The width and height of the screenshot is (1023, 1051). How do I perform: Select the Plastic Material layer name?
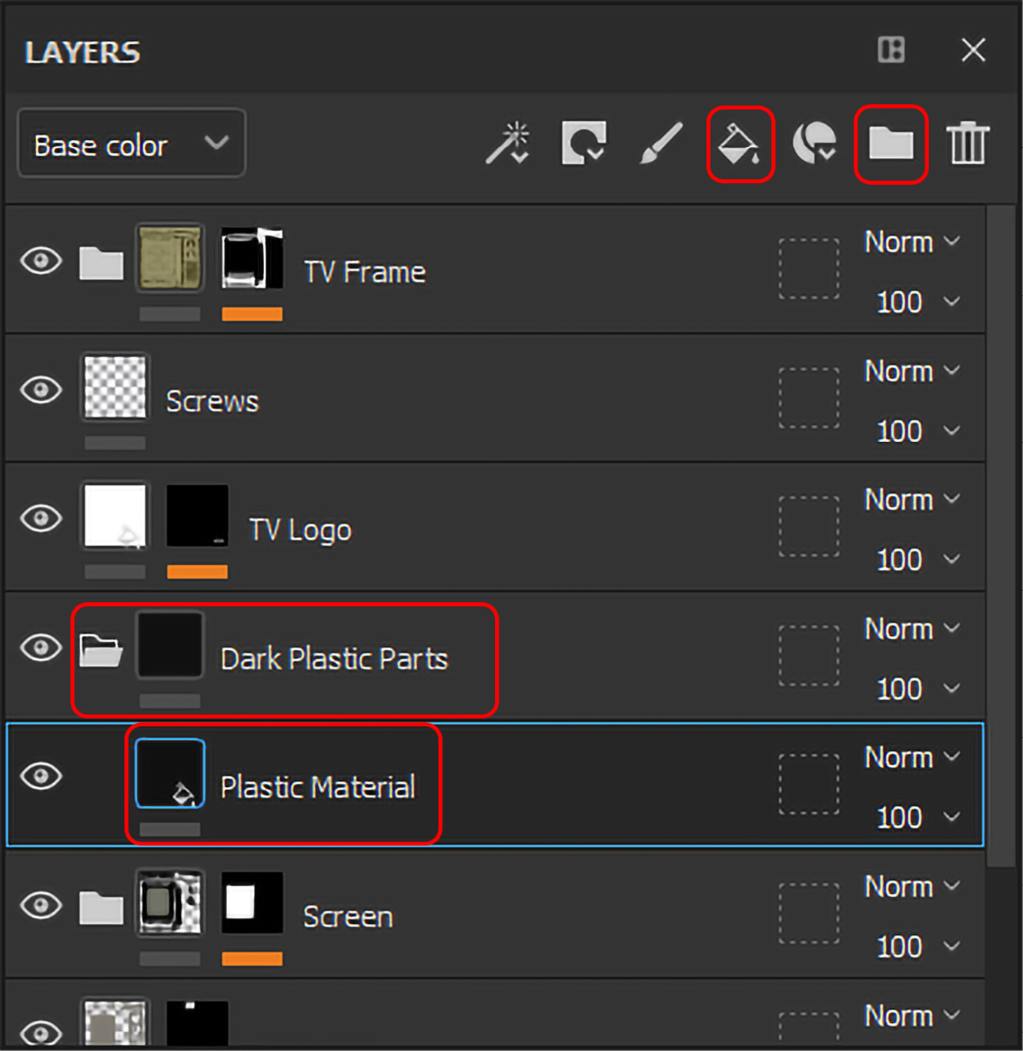pyautogui.click(x=318, y=788)
